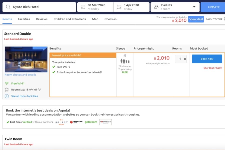Click the Our last room notice
This screenshot has width=225, height=150.
pos(213,68)
